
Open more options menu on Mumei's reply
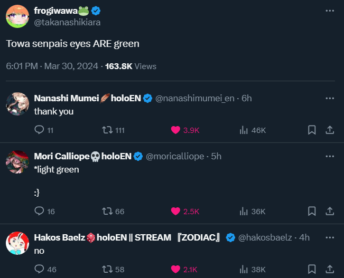330,98
